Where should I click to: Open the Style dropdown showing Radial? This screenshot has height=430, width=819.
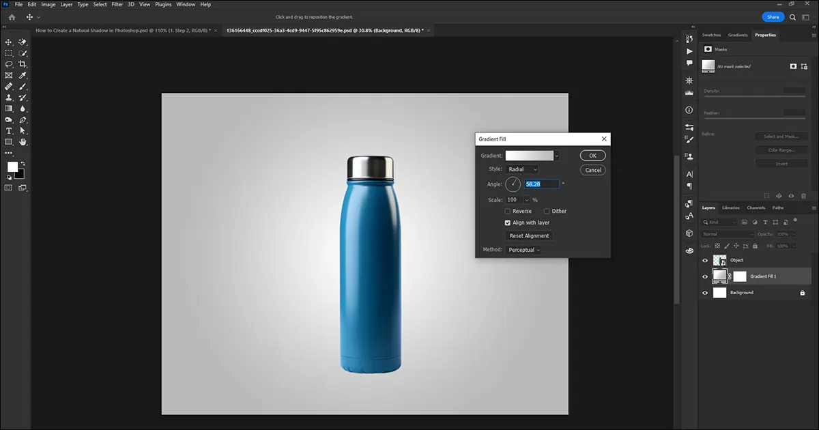(x=522, y=169)
